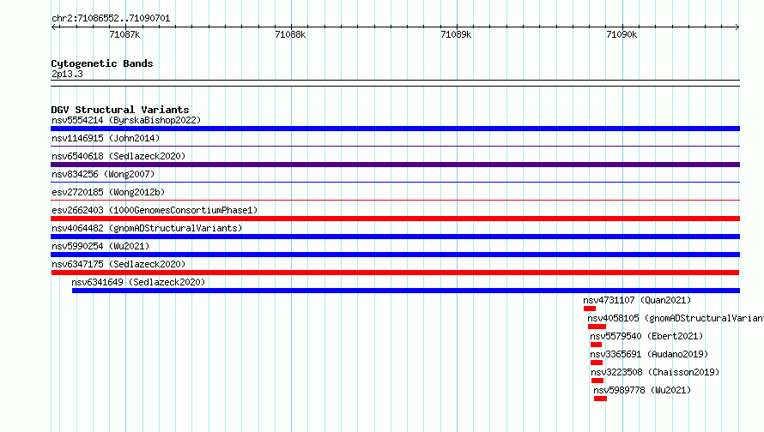Click the 71087k ruler tick label
764x432 pixels.
[x=124, y=34]
